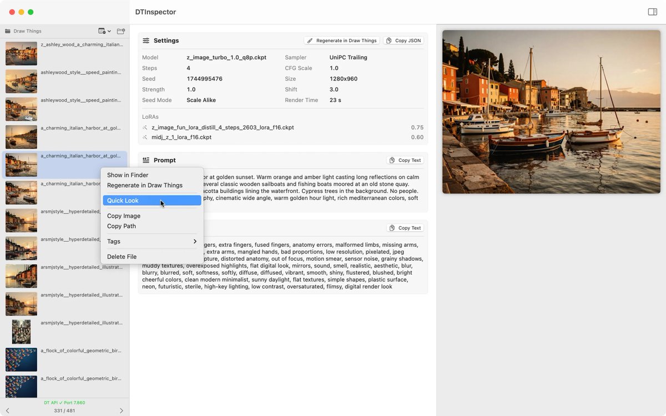Screen dimensions: 666x416
Task: Copy the negative prompt text
Action: click(x=405, y=228)
